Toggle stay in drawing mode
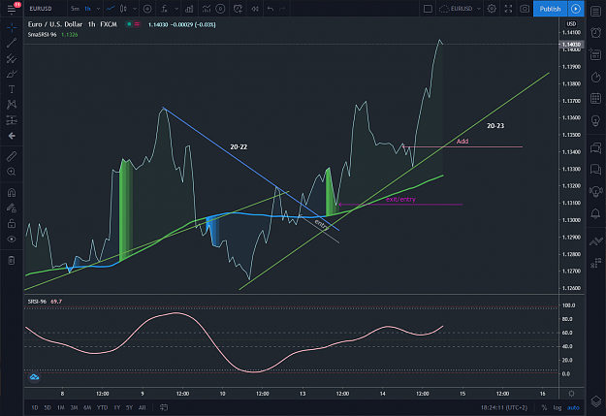 [12, 208]
